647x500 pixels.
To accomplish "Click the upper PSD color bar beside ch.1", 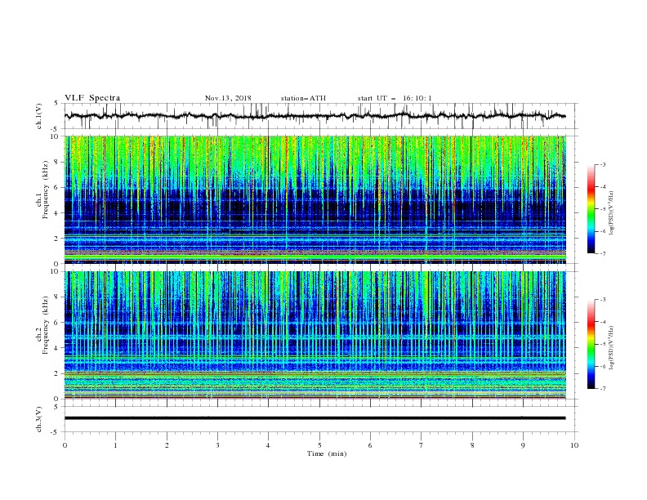I will (591, 209).
